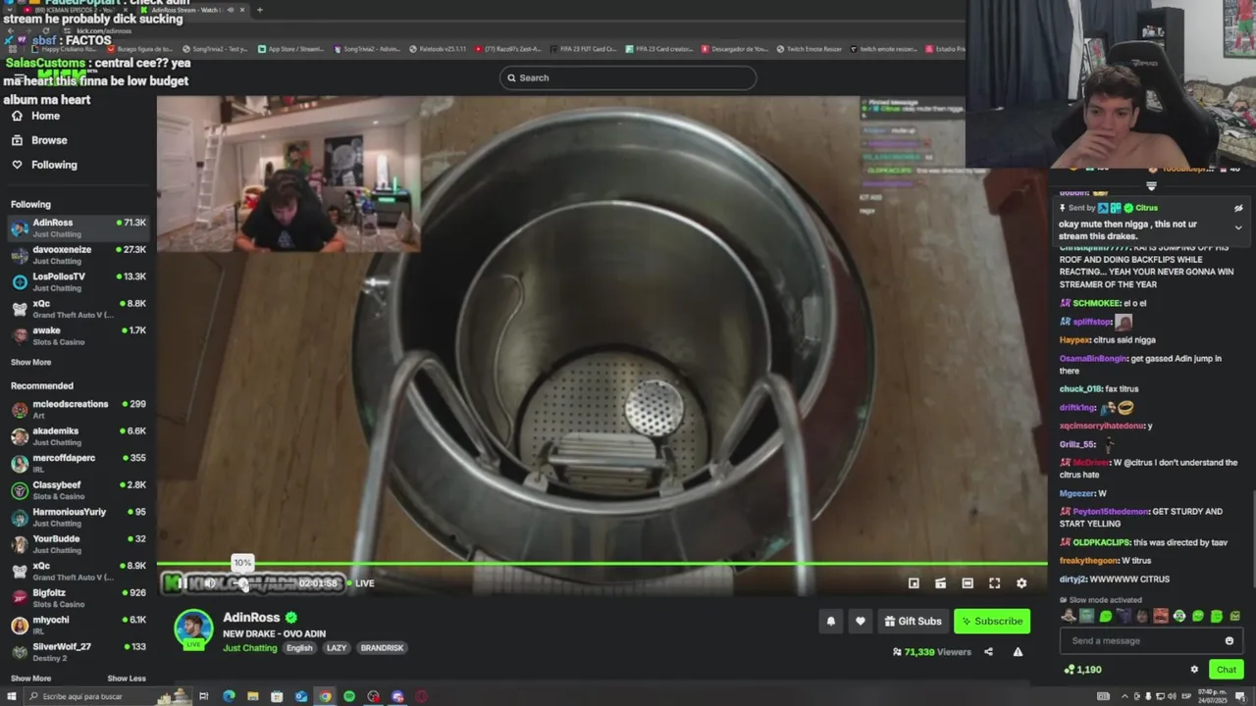Open video player settings gear
1256x706 pixels.
click(1021, 582)
